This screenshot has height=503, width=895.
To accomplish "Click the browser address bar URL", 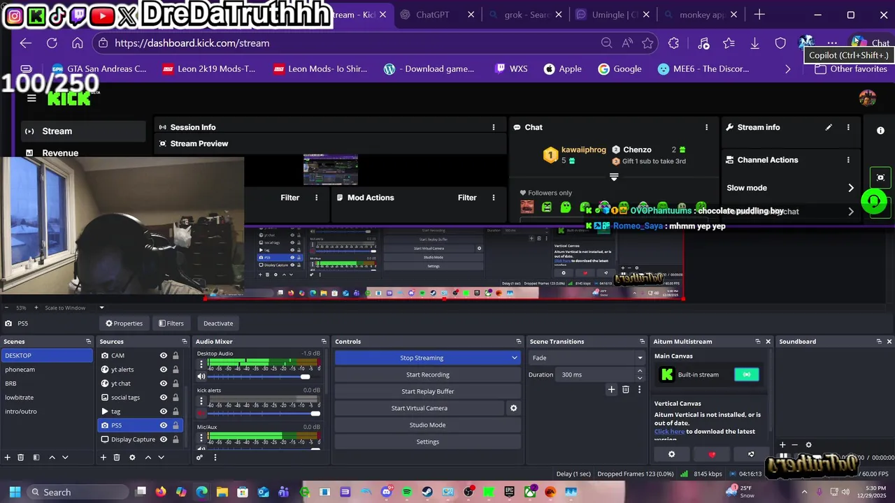I will click(192, 43).
